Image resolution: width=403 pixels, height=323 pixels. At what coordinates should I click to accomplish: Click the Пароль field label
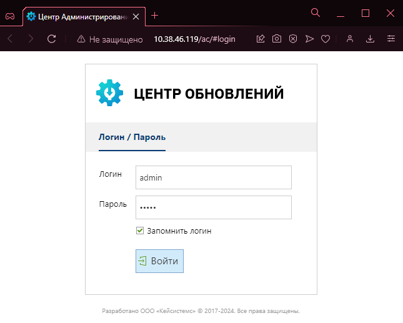pos(113,204)
